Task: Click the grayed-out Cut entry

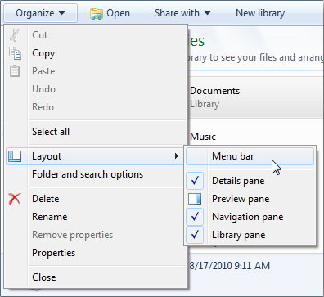Action: [97, 35]
